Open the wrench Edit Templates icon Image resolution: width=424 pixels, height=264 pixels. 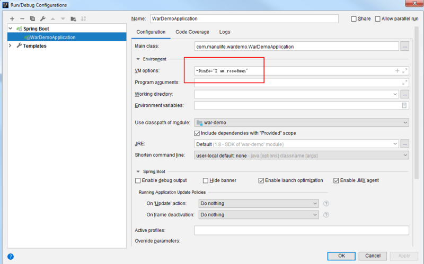(x=43, y=19)
